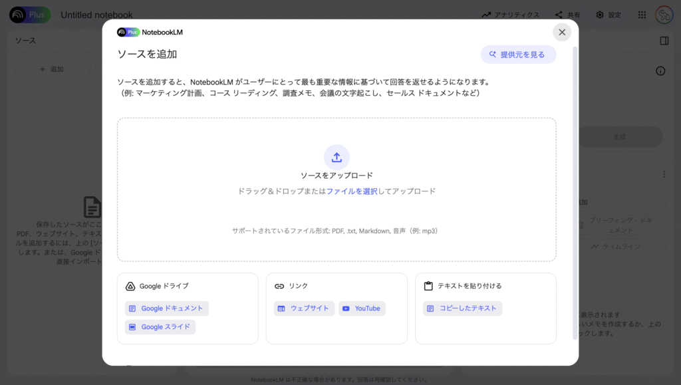Open 設定 settings menu
Image resolution: width=681 pixels, height=385 pixels.
click(609, 15)
